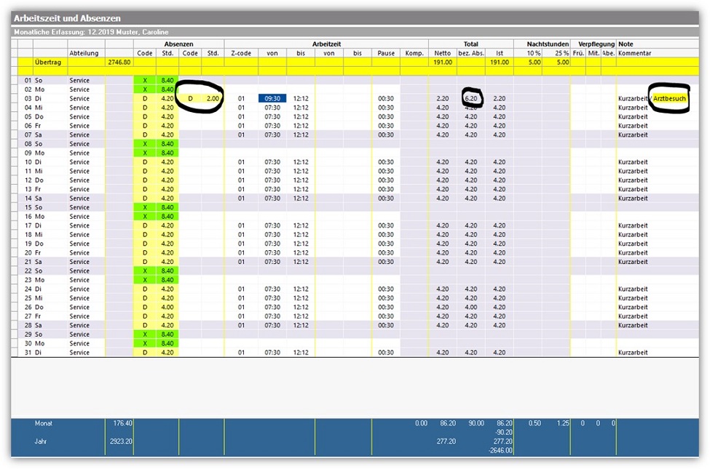Click the green X code on 01 So
The width and height of the screenshot is (710, 469).
tap(145, 80)
